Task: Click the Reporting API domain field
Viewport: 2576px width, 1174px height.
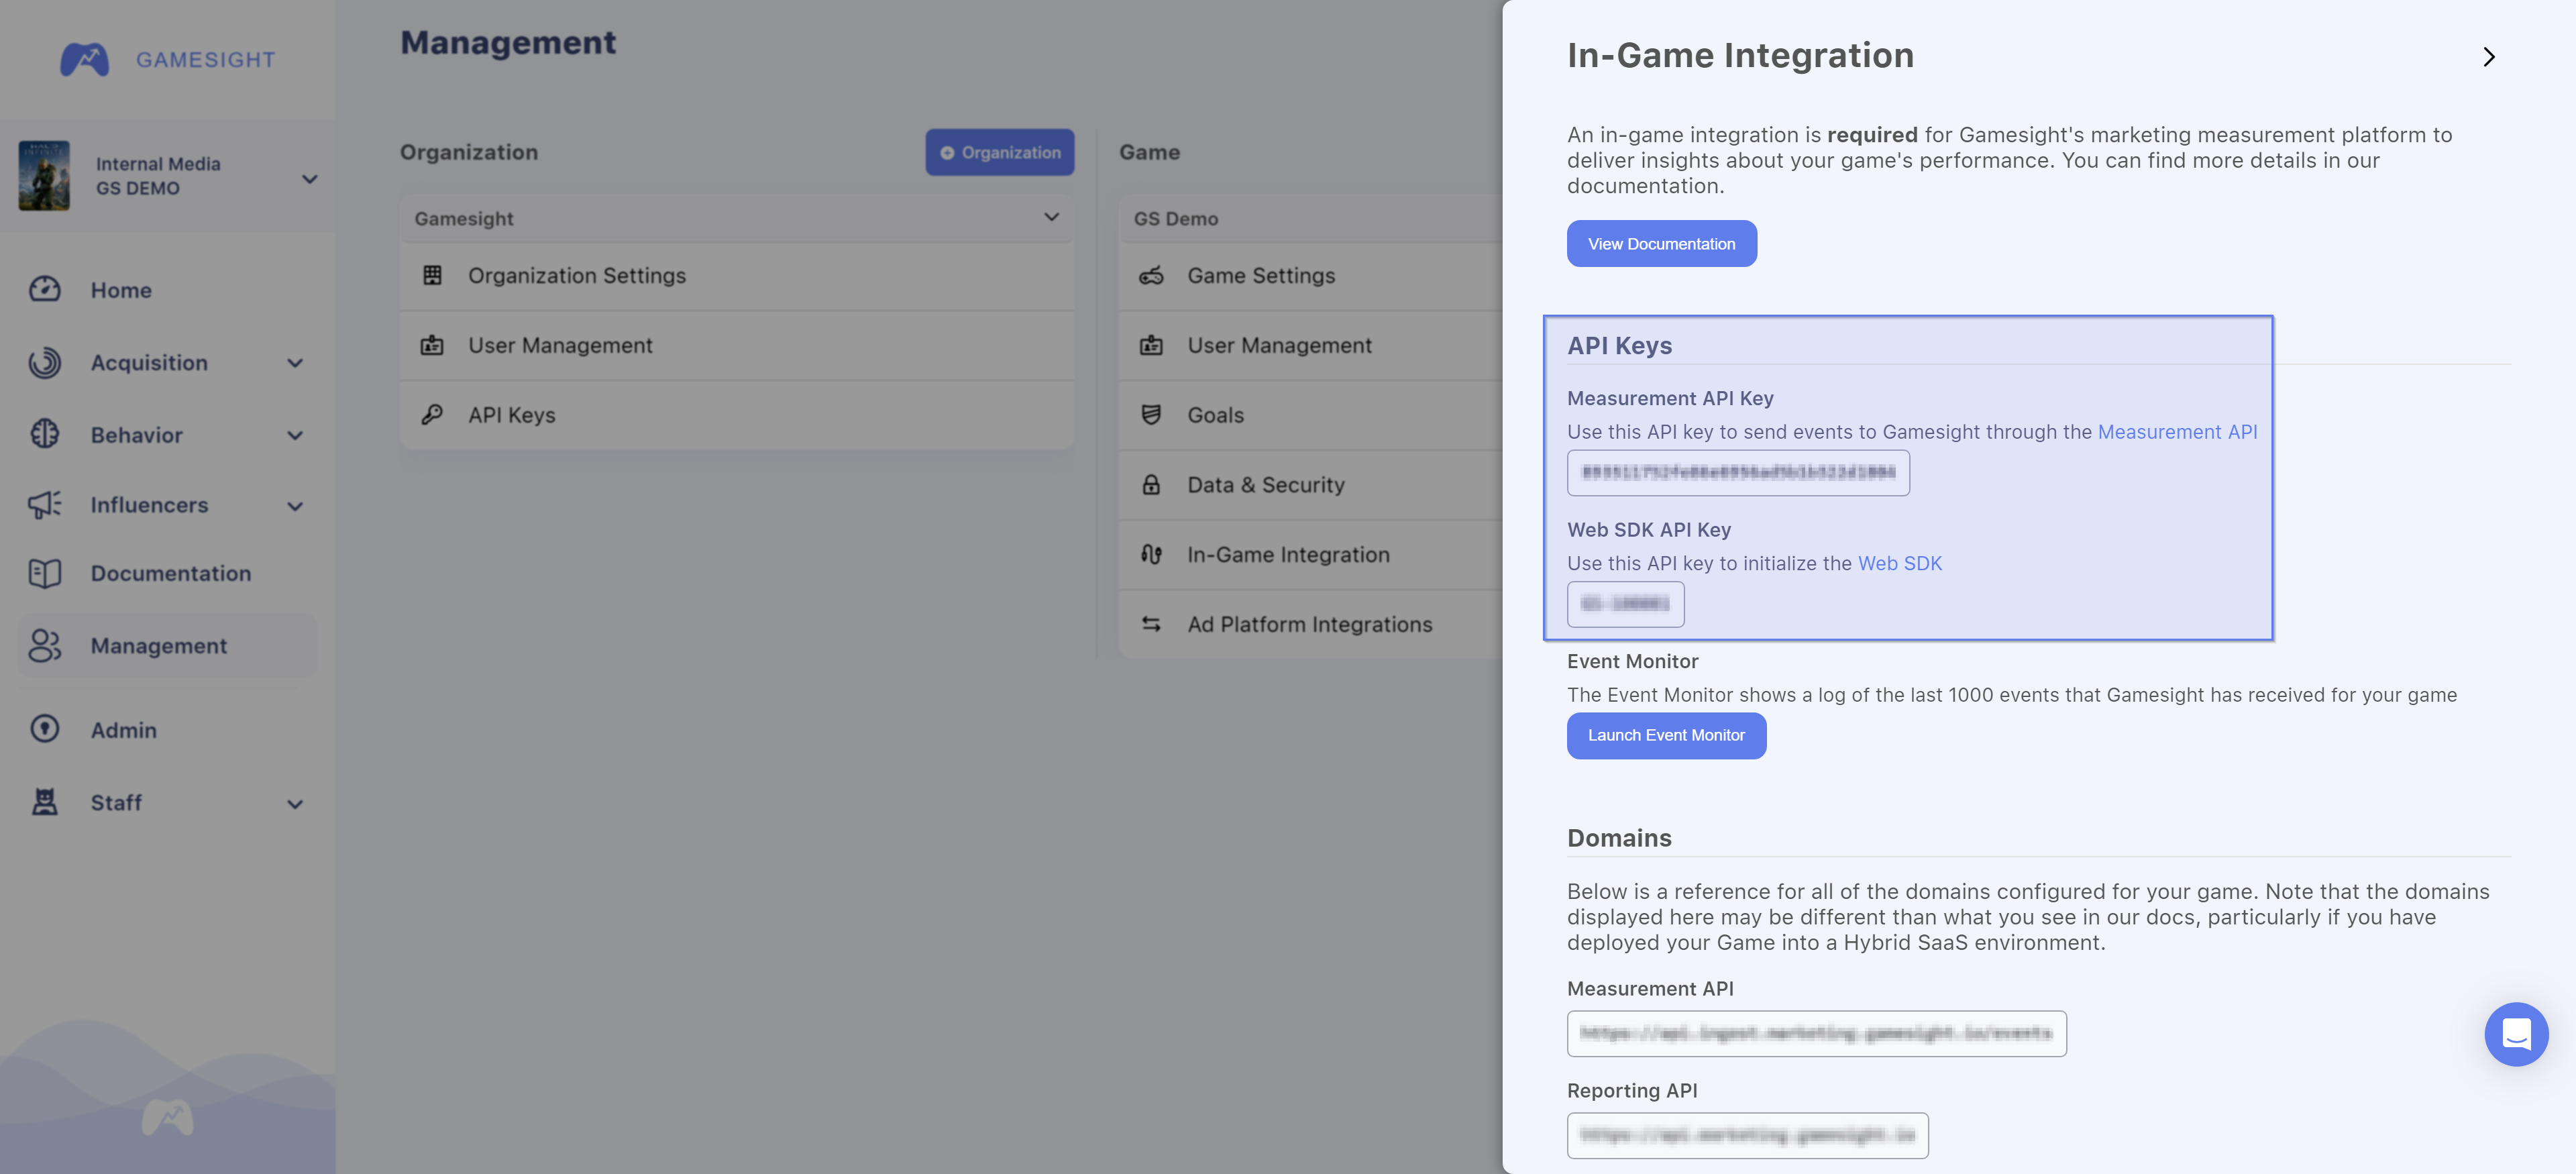Action: tap(1747, 1135)
